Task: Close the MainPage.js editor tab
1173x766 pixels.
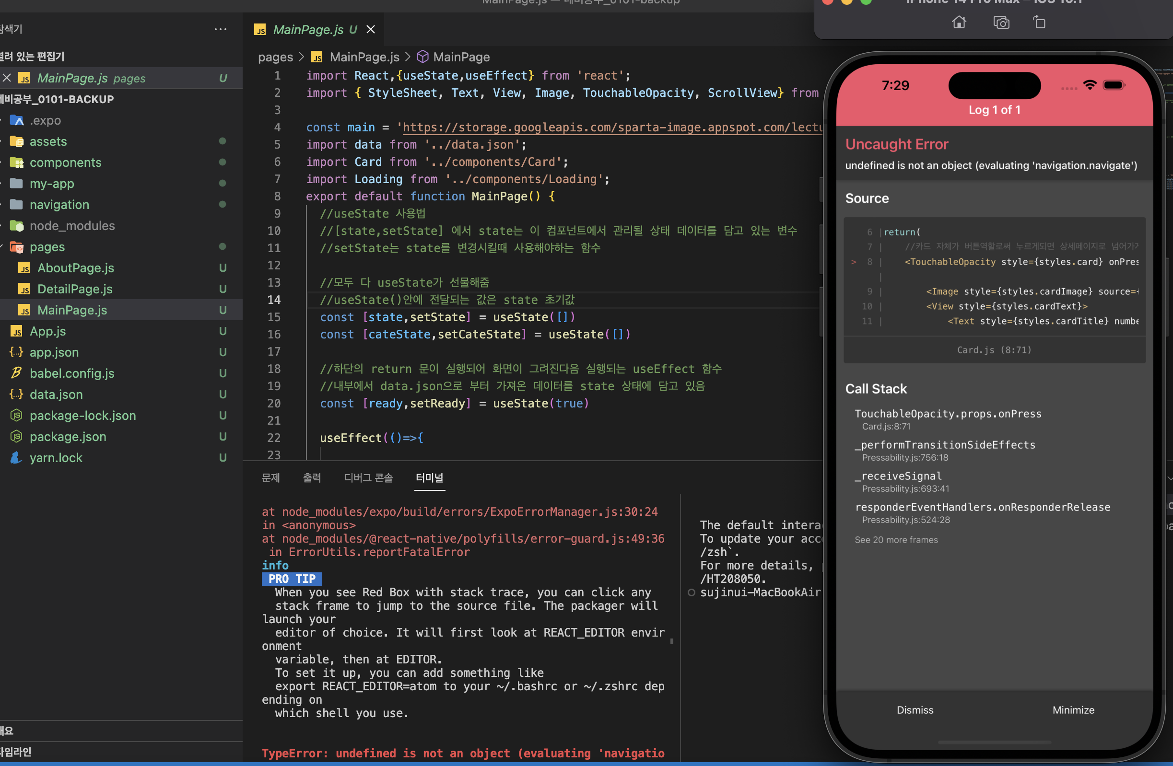Action: (x=371, y=30)
